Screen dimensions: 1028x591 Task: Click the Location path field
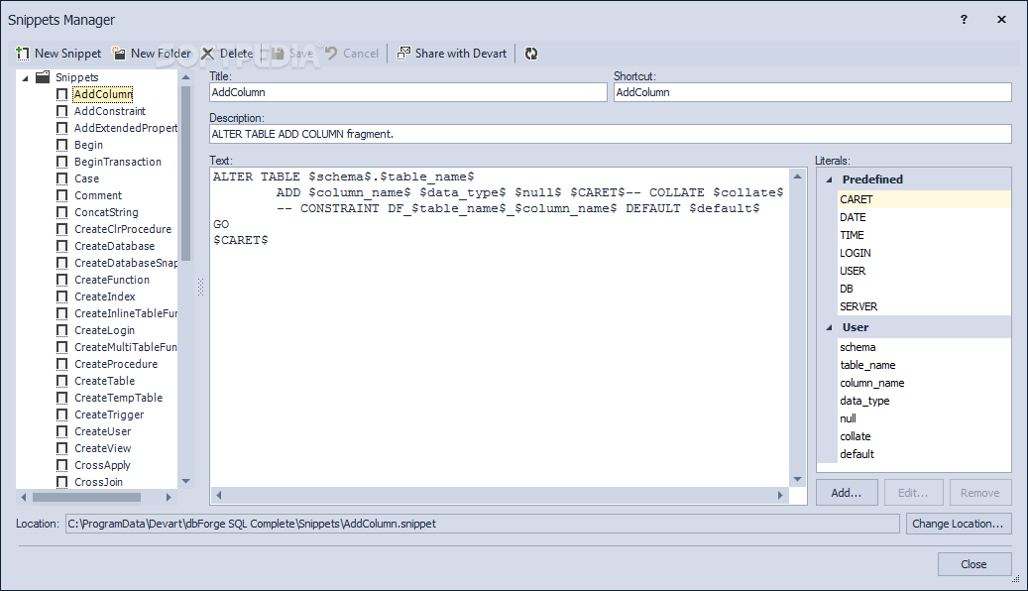pyautogui.click(x=483, y=524)
